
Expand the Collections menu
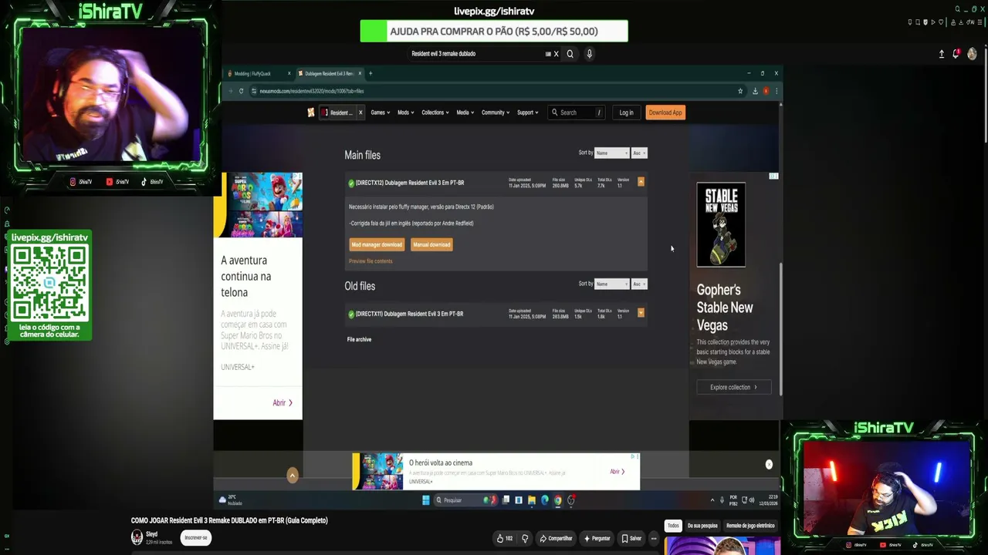pyautogui.click(x=435, y=113)
